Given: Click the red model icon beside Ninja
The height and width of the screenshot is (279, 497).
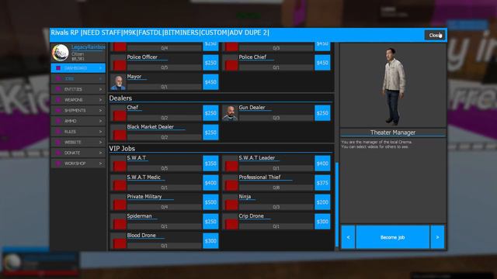Looking at the screenshot, I should tap(231, 205).
